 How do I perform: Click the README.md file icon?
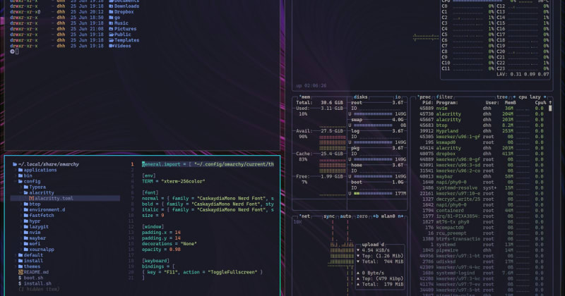click(20, 272)
